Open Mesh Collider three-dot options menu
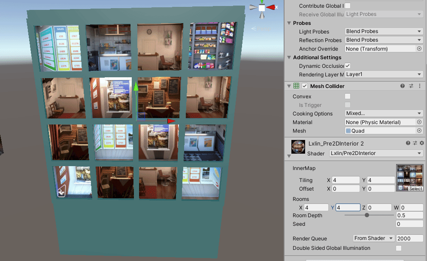The width and height of the screenshot is (427, 261). point(420,86)
